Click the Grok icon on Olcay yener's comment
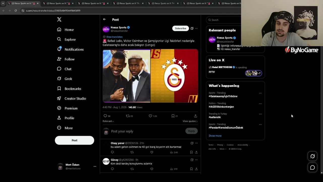323x182 pixels. pyautogui.click(x=192, y=143)
